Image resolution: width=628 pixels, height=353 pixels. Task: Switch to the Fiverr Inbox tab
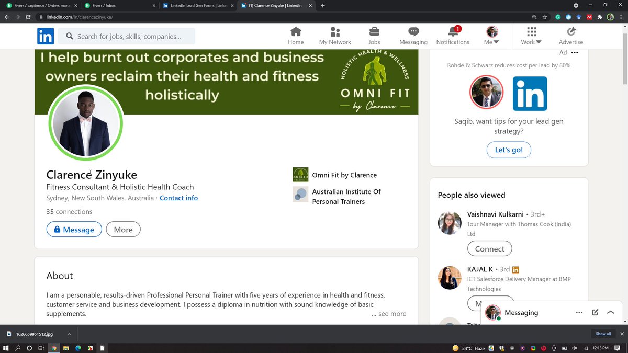(x=120, y=5)
